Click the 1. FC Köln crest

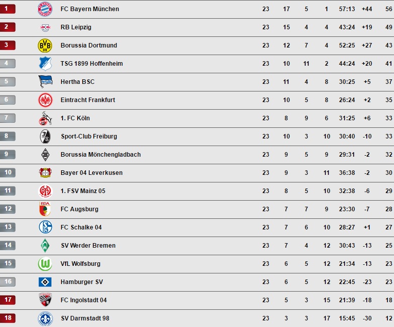(x=45, y=118)
